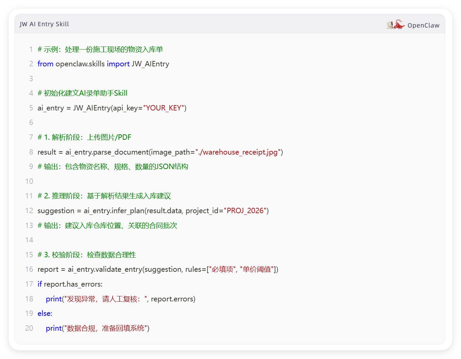This screenshot has width=461, height=359.
Task: Click the print call on line 18
Action: click(x=54, y=299)
